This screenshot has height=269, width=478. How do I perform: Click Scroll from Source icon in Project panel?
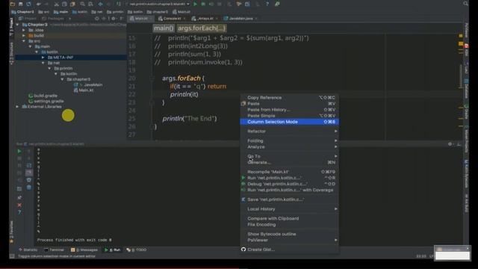[x=97, y=18]
